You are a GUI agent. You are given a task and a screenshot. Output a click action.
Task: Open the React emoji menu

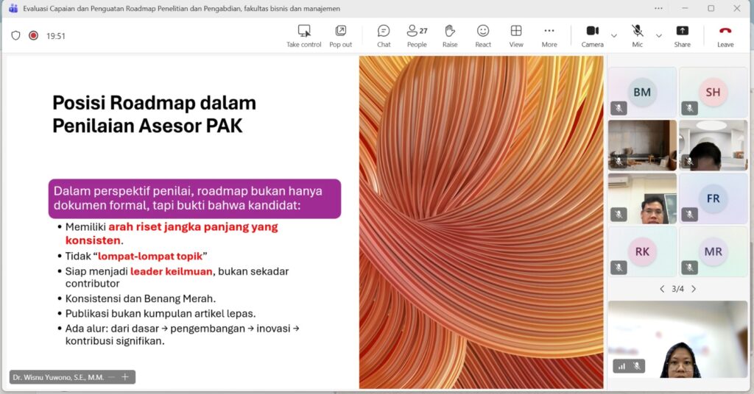click(x=483, y=36)
